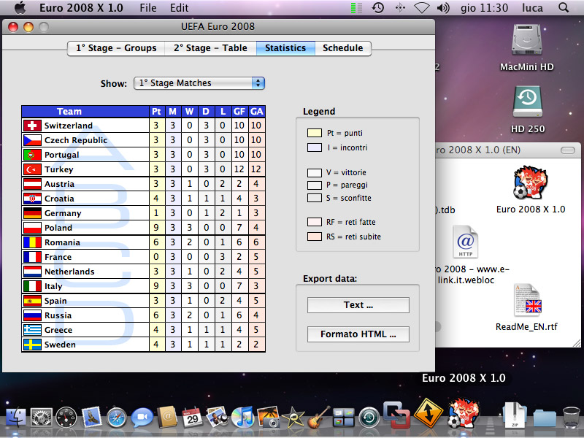This screenshot has width=584, height=438.
Task: Click the Germany flag icon
Action: point(32,213)
